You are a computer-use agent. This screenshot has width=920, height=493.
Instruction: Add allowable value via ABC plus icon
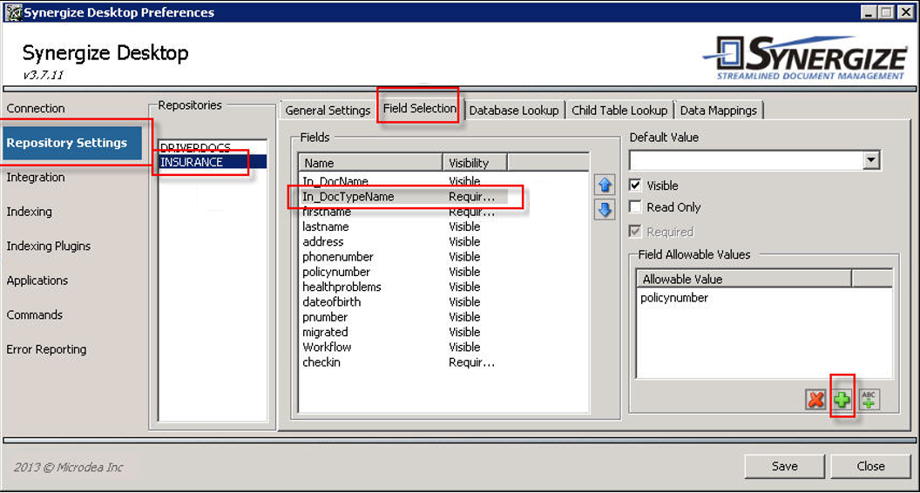[x=869, y=399]
